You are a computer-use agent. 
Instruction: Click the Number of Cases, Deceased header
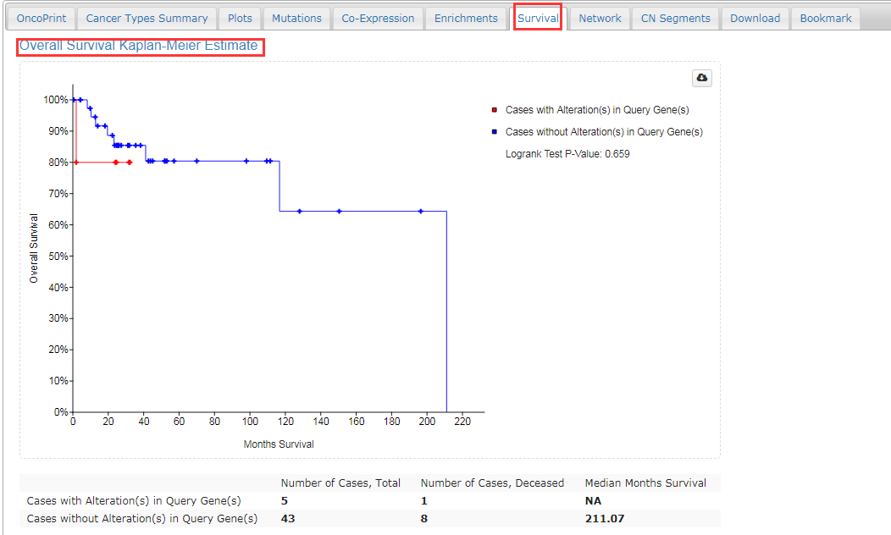pos(492,483)
